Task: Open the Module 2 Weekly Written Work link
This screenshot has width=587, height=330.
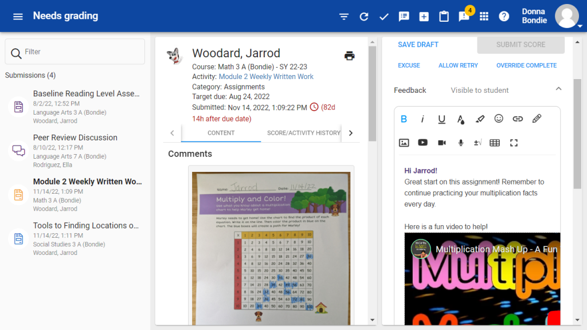Action: [266, 77]
